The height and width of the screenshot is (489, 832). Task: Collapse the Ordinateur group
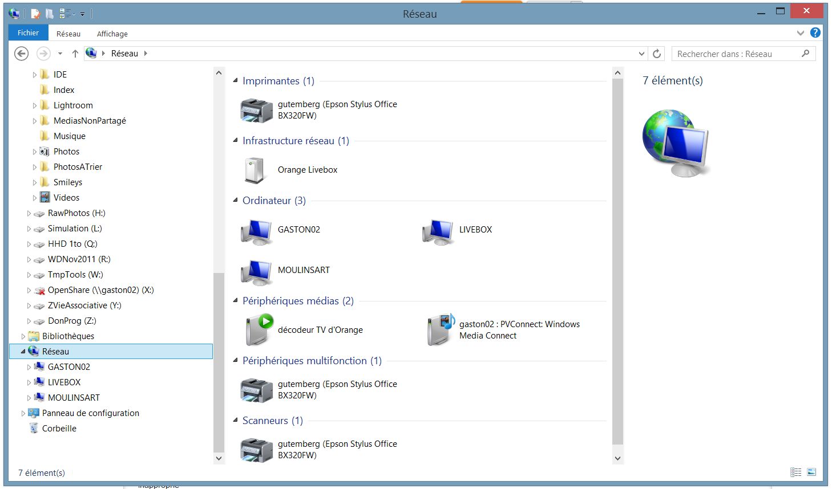[236, 201]
